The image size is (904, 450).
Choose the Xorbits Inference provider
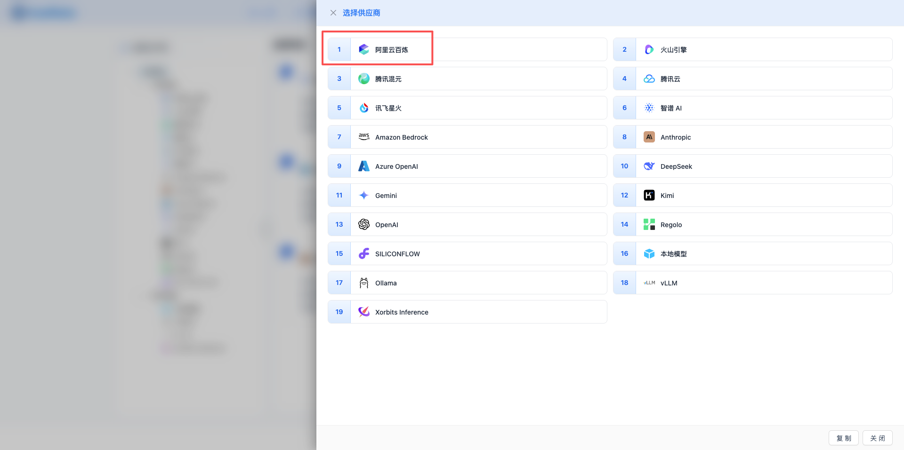click(467, 312)
